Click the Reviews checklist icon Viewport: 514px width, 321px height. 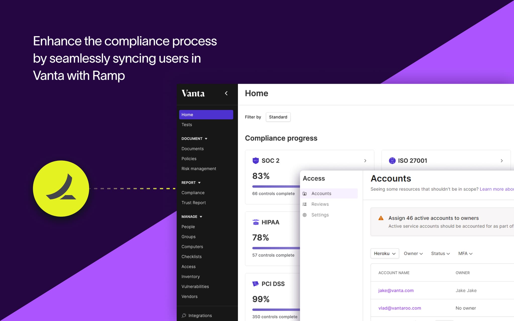tap(305, 204)
